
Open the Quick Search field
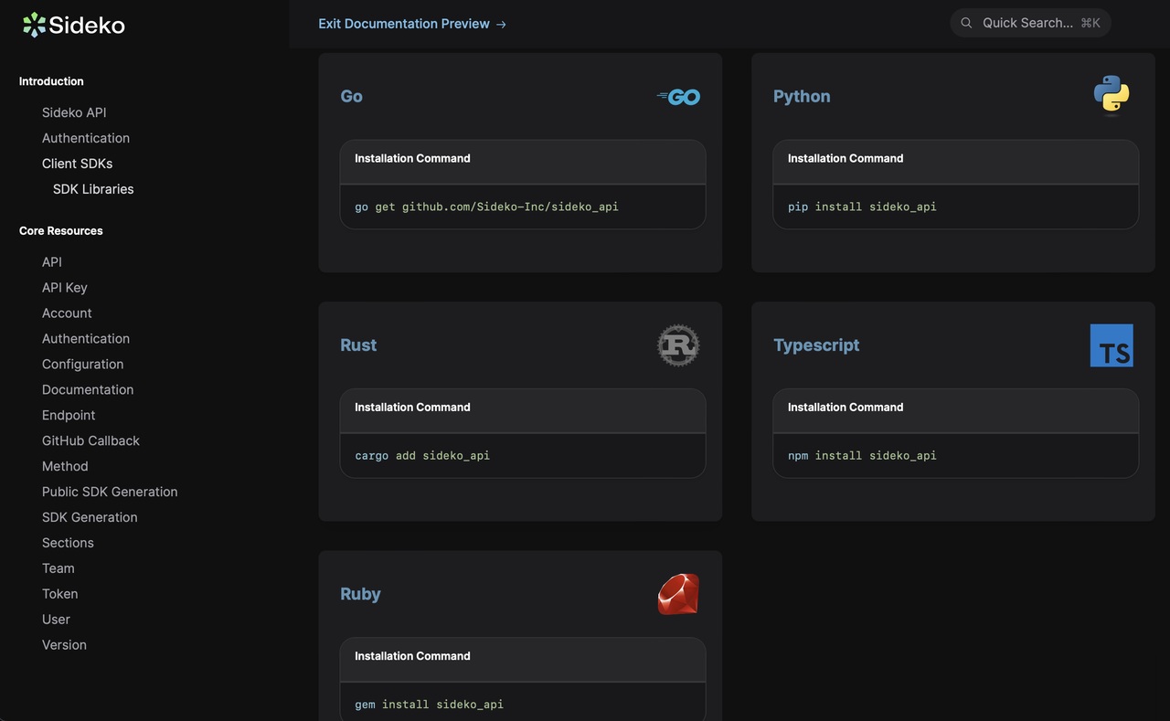[1028, 23]
